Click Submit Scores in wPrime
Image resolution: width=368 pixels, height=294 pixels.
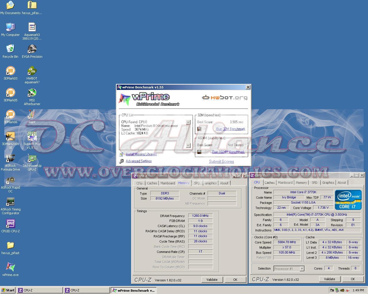click(x=221, y=161)
